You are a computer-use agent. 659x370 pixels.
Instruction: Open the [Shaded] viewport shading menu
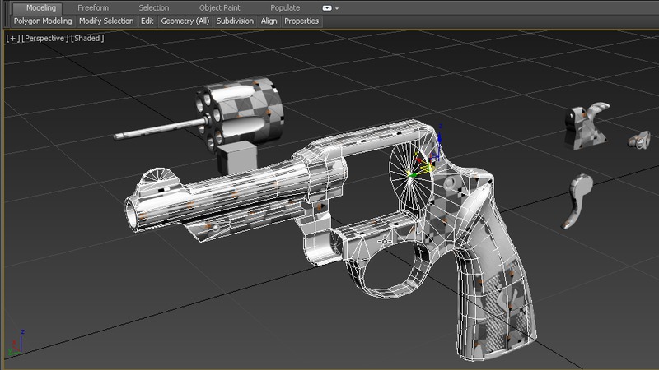(x=87, y=38)
